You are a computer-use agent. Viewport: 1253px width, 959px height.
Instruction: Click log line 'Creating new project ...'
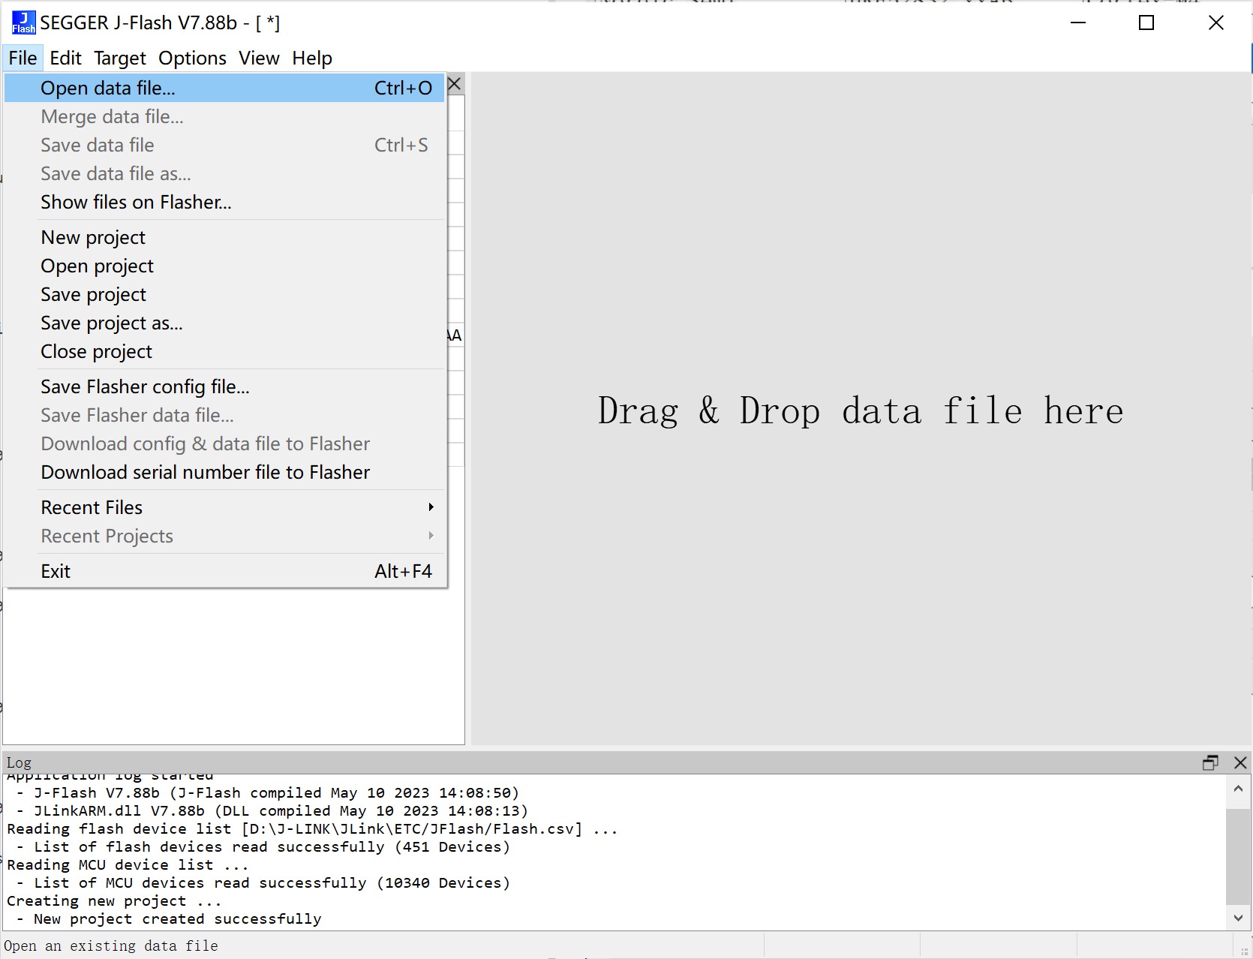[x=114, y=900]
